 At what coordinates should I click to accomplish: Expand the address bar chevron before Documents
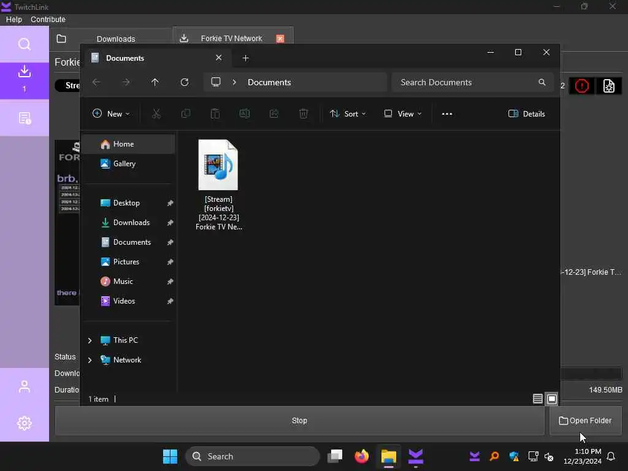pos(234,82)
